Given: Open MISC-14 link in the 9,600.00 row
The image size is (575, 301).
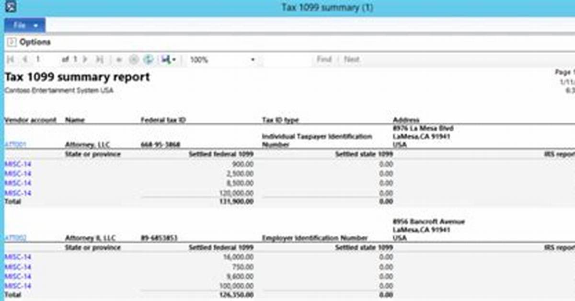Looking at the screenshot, I should click(x=18, y=276).
